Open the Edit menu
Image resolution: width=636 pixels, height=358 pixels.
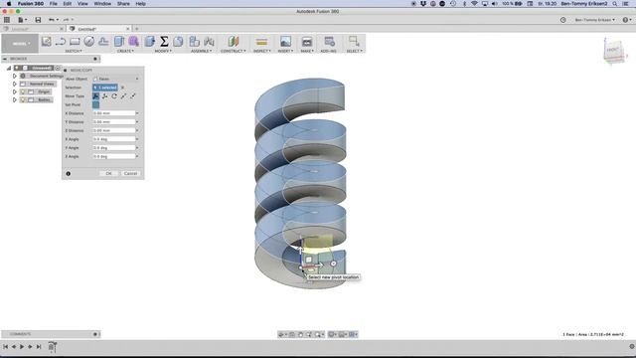pyautogui.click(x=68, y=4)
